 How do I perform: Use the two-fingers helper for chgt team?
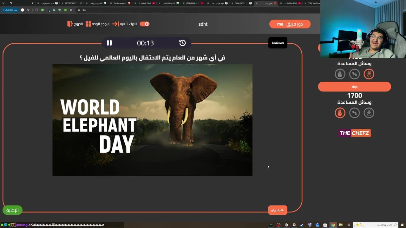pyautogui.click(x=369, y=113)
